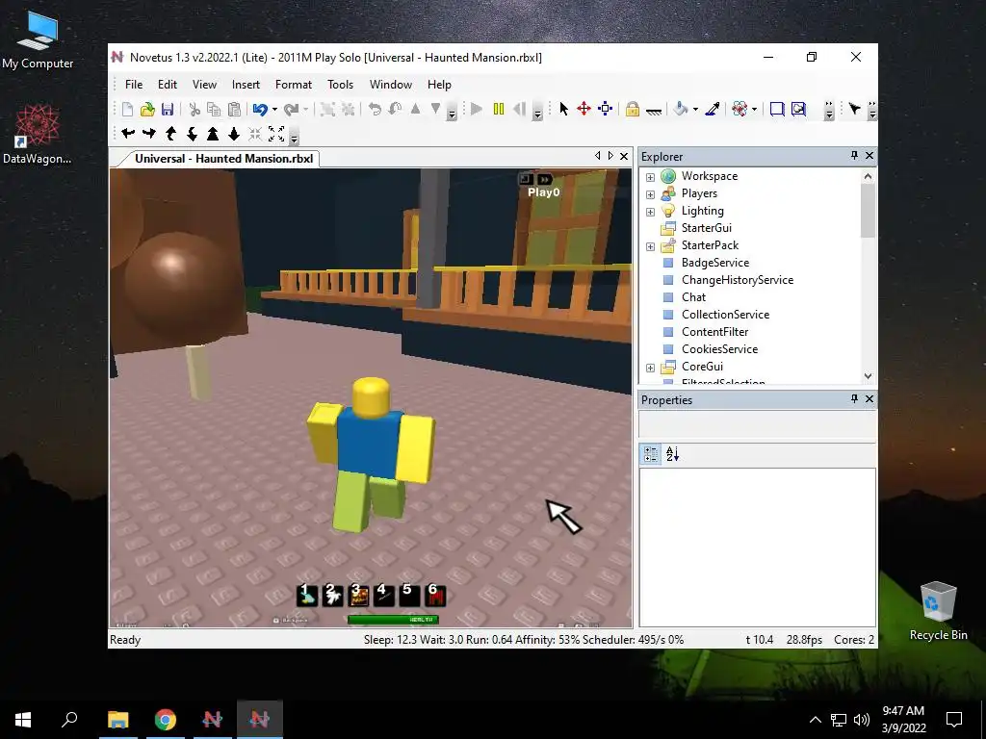Screen dimensions: 986x739
Task: Select StarterGui in Explorer
Action: (x=706, y=228)
